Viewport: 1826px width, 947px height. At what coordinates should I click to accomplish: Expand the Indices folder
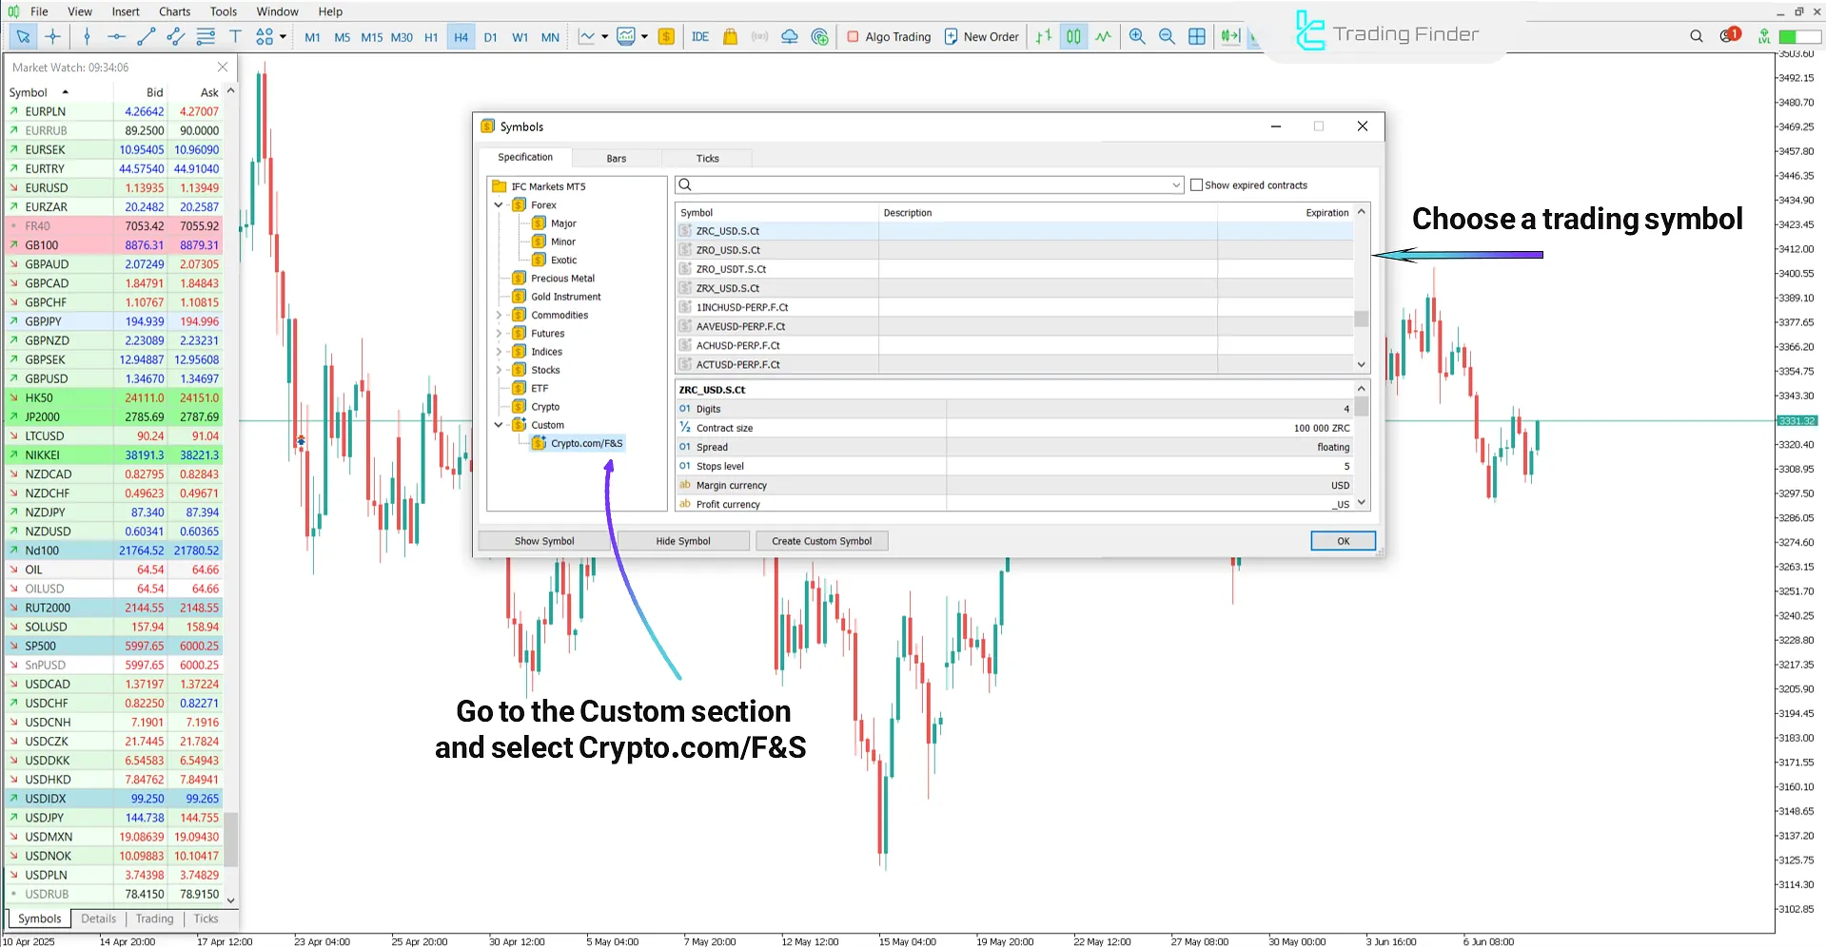[499, 351]
